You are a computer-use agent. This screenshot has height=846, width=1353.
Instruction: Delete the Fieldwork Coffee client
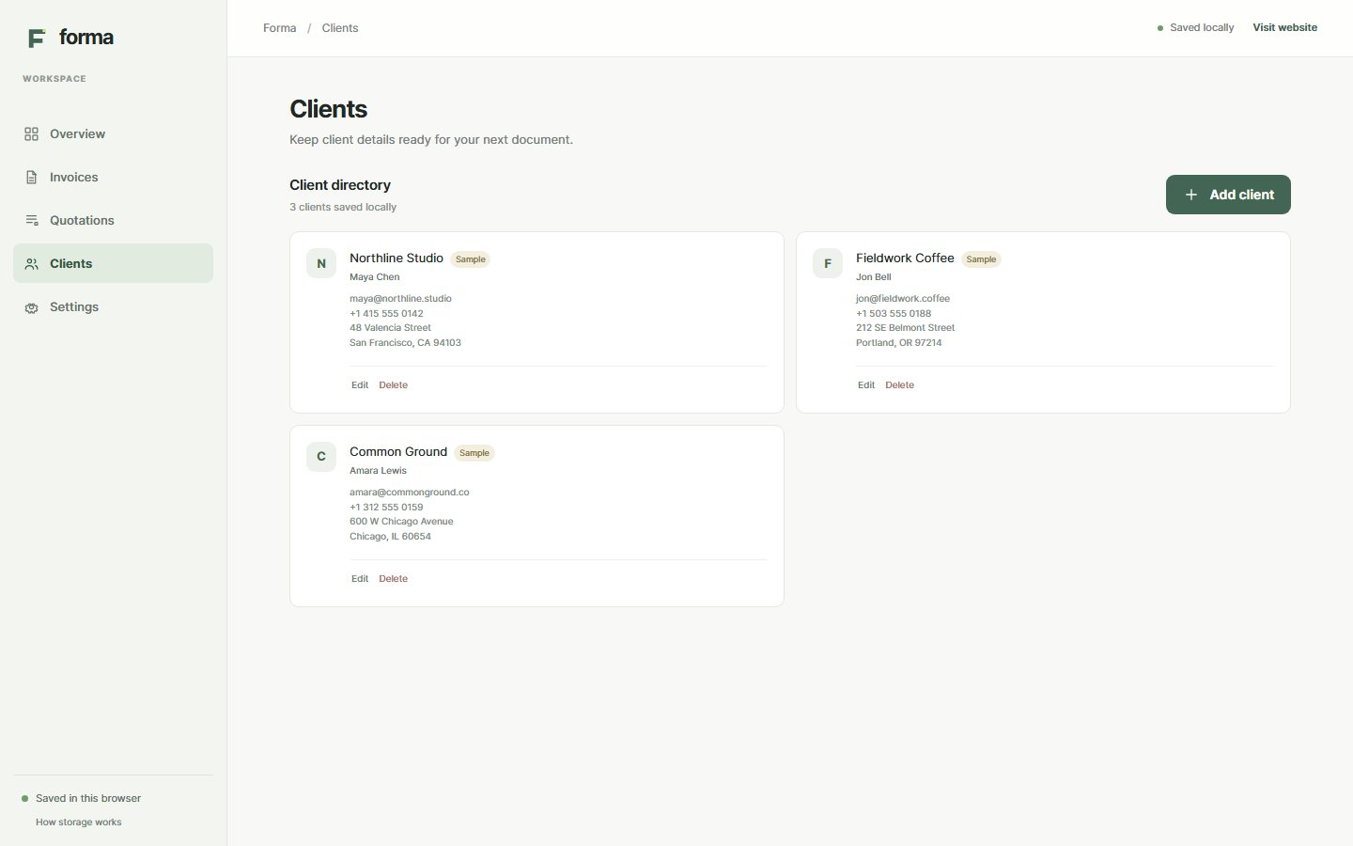[x=899, y=385]
